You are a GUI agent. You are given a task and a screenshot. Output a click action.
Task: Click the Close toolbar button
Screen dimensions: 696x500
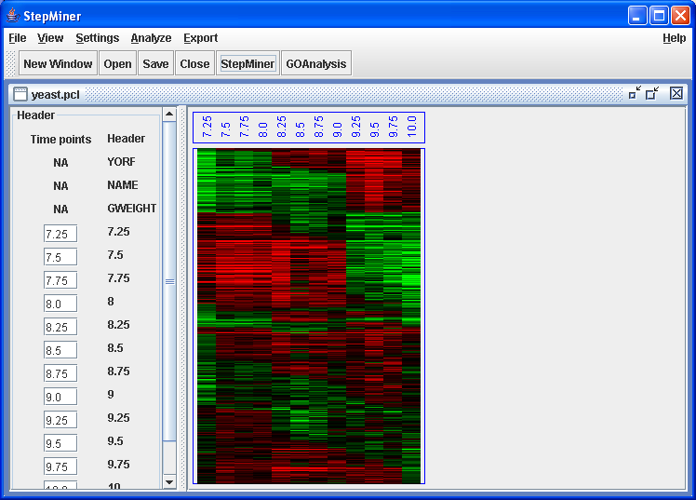(194, 63)
